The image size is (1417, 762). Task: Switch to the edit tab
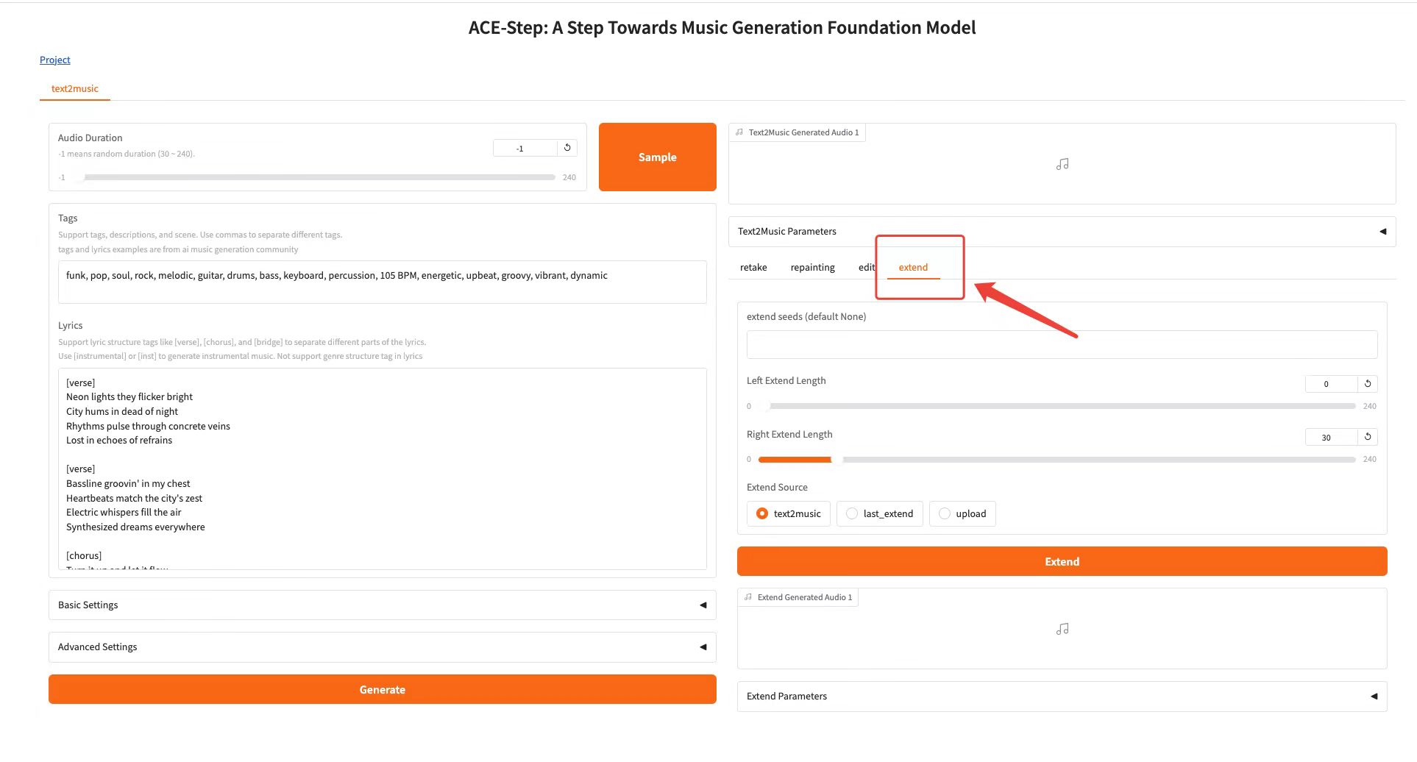pyautogui.click(x=866, y=268)
